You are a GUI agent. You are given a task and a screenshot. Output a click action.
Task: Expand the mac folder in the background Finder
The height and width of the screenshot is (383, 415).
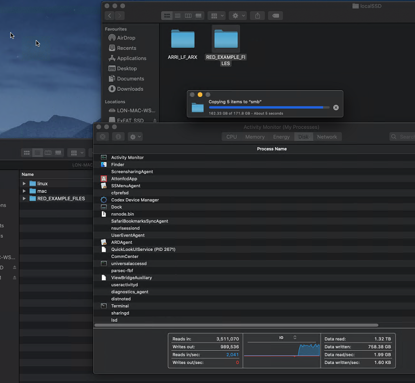tap(24, 191)
